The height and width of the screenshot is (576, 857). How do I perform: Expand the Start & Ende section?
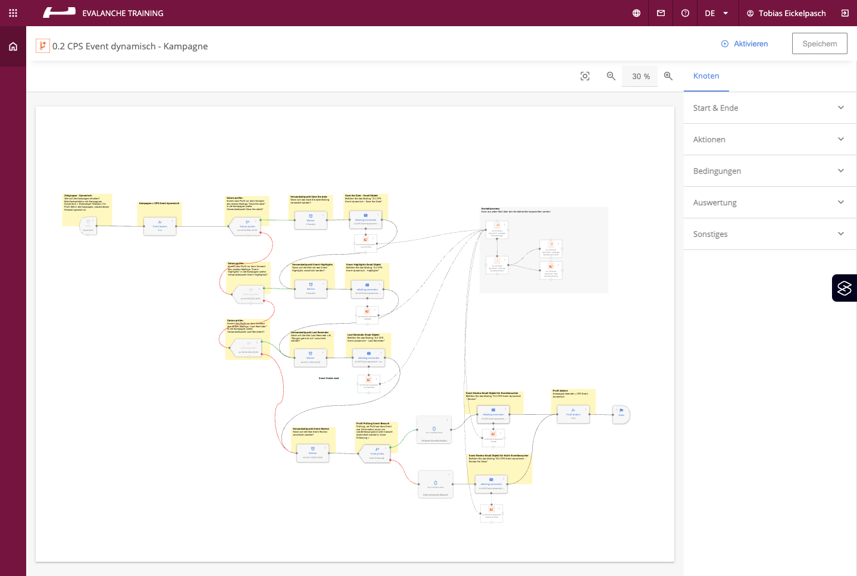pos(770,108)
